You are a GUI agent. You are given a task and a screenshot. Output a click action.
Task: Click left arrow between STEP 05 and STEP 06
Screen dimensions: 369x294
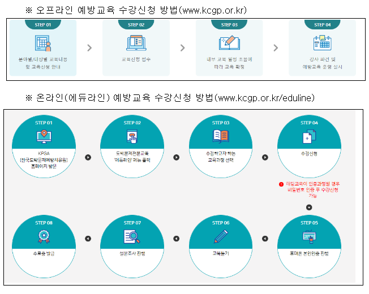265,239
